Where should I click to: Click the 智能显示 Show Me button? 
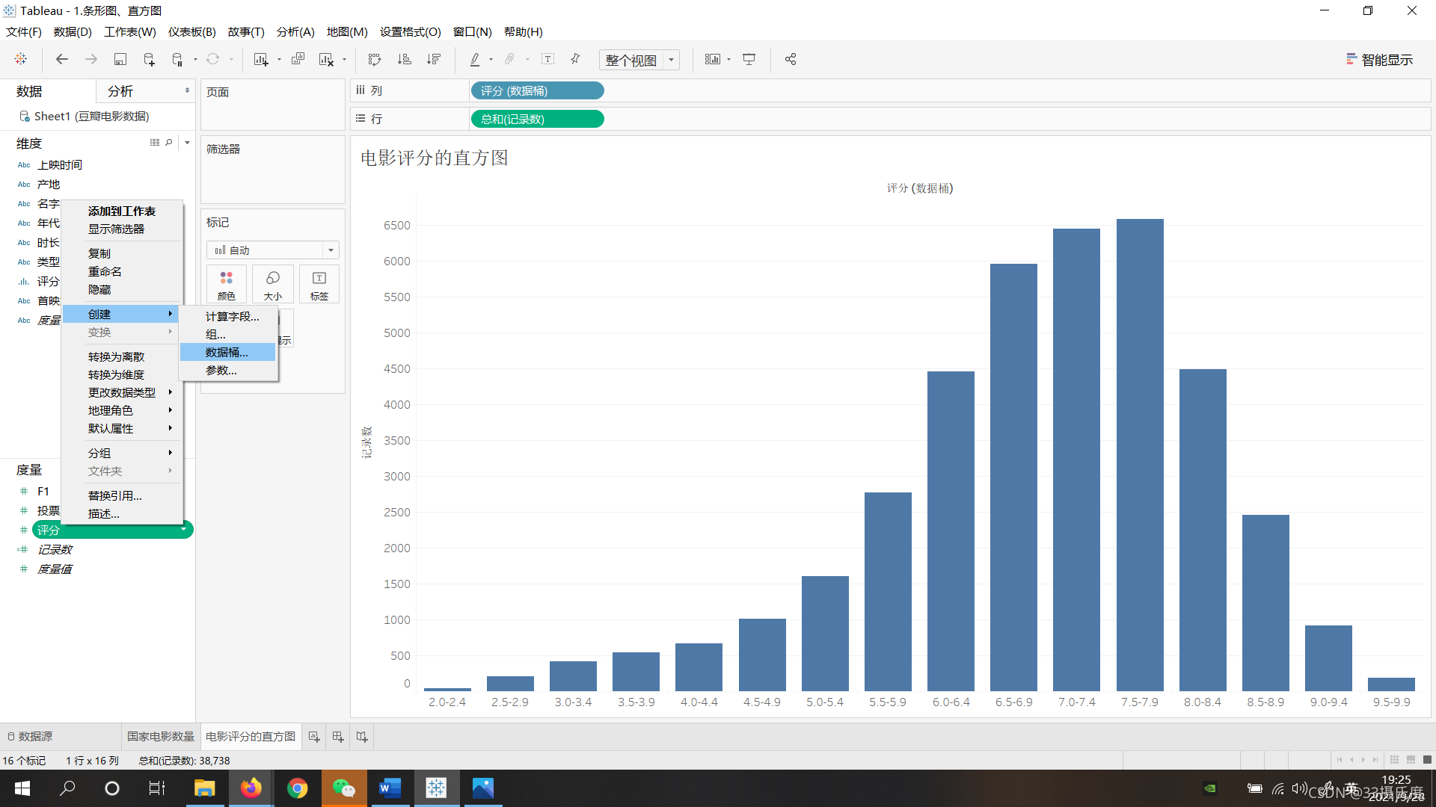pos(1379,60)
